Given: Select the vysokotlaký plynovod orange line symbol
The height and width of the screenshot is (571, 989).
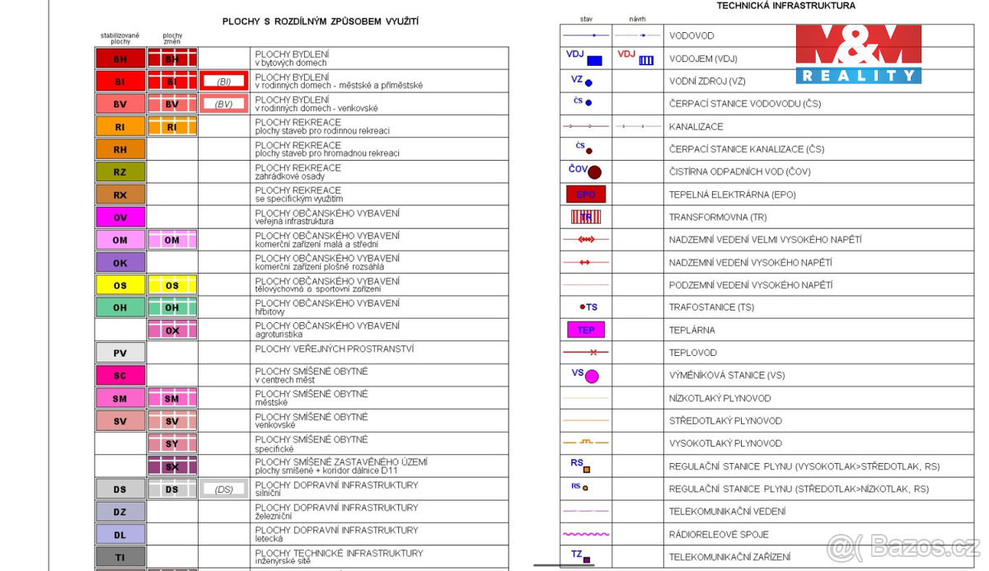Looking at the screenshot, I should coord(586,442).
